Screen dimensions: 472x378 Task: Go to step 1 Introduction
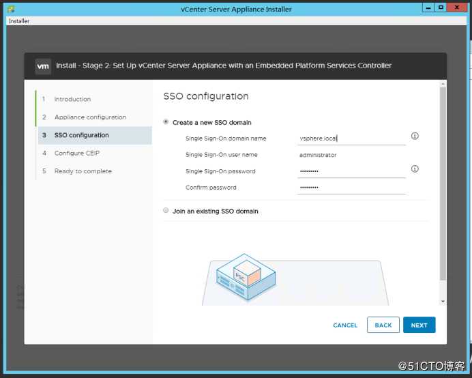click(x=72, y=99)
